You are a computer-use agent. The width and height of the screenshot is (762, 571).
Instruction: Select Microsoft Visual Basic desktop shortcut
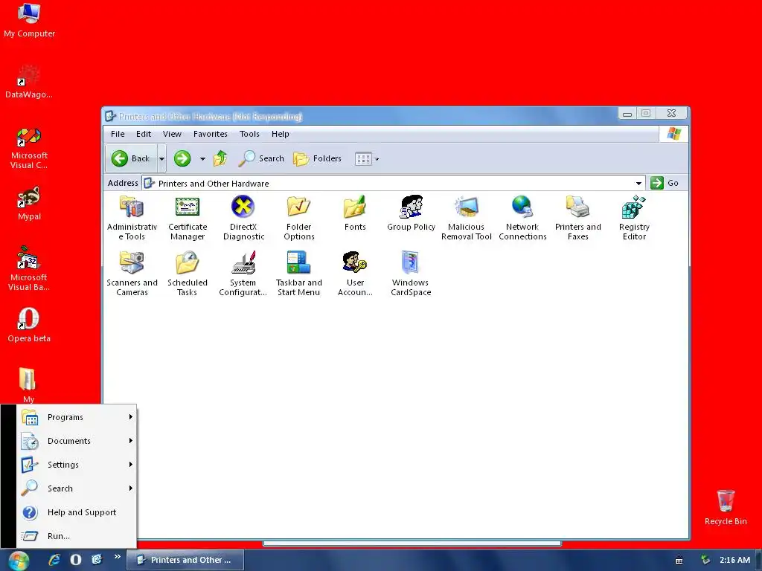pyautogui.click(x=29, y=269)
